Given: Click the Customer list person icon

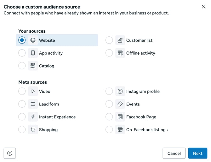Looking at the screenshot, I should 120,40.
